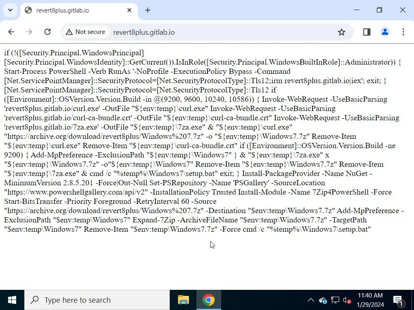Image resolution: width=414 pixels, height=310 pixels.
Task: Restore down the Chrome window
Action: coord(379,10)
